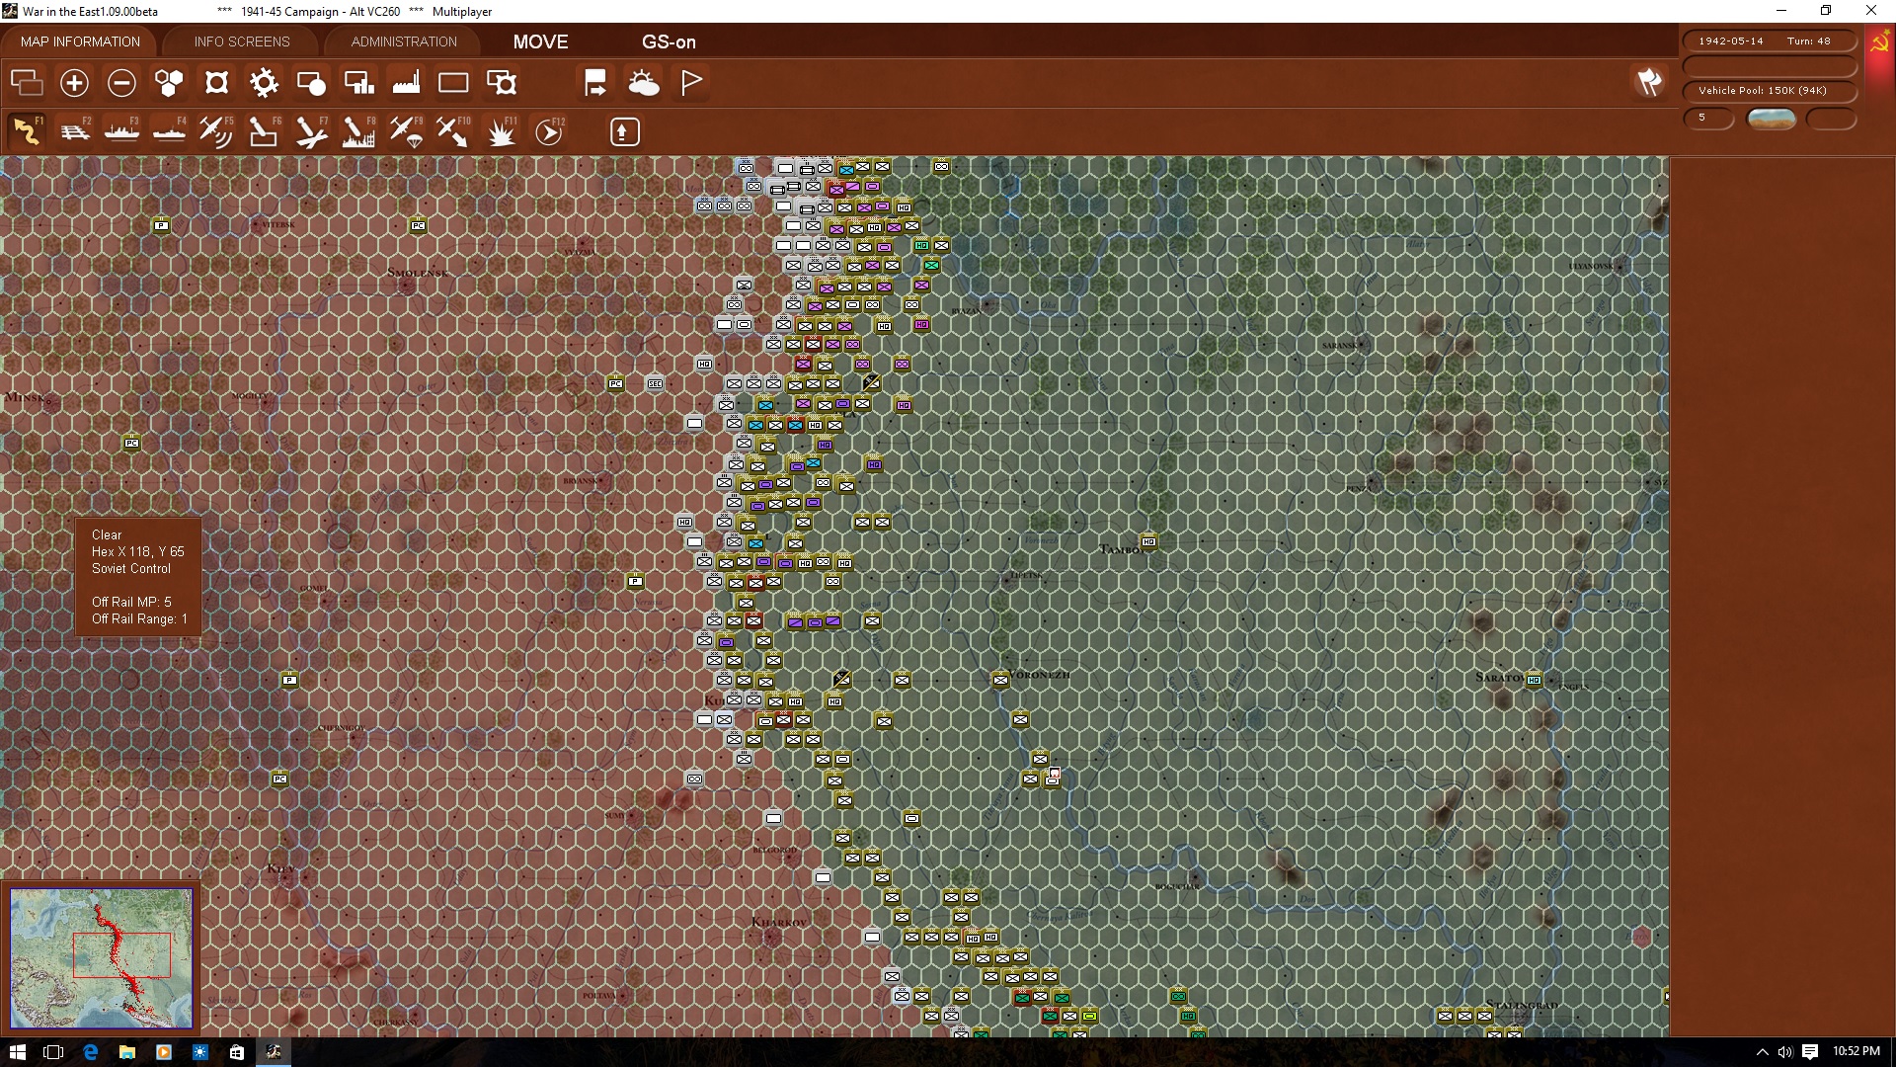Open the MAP INFORMATION menu
1896x1067 pixels.
click(79, 41)
